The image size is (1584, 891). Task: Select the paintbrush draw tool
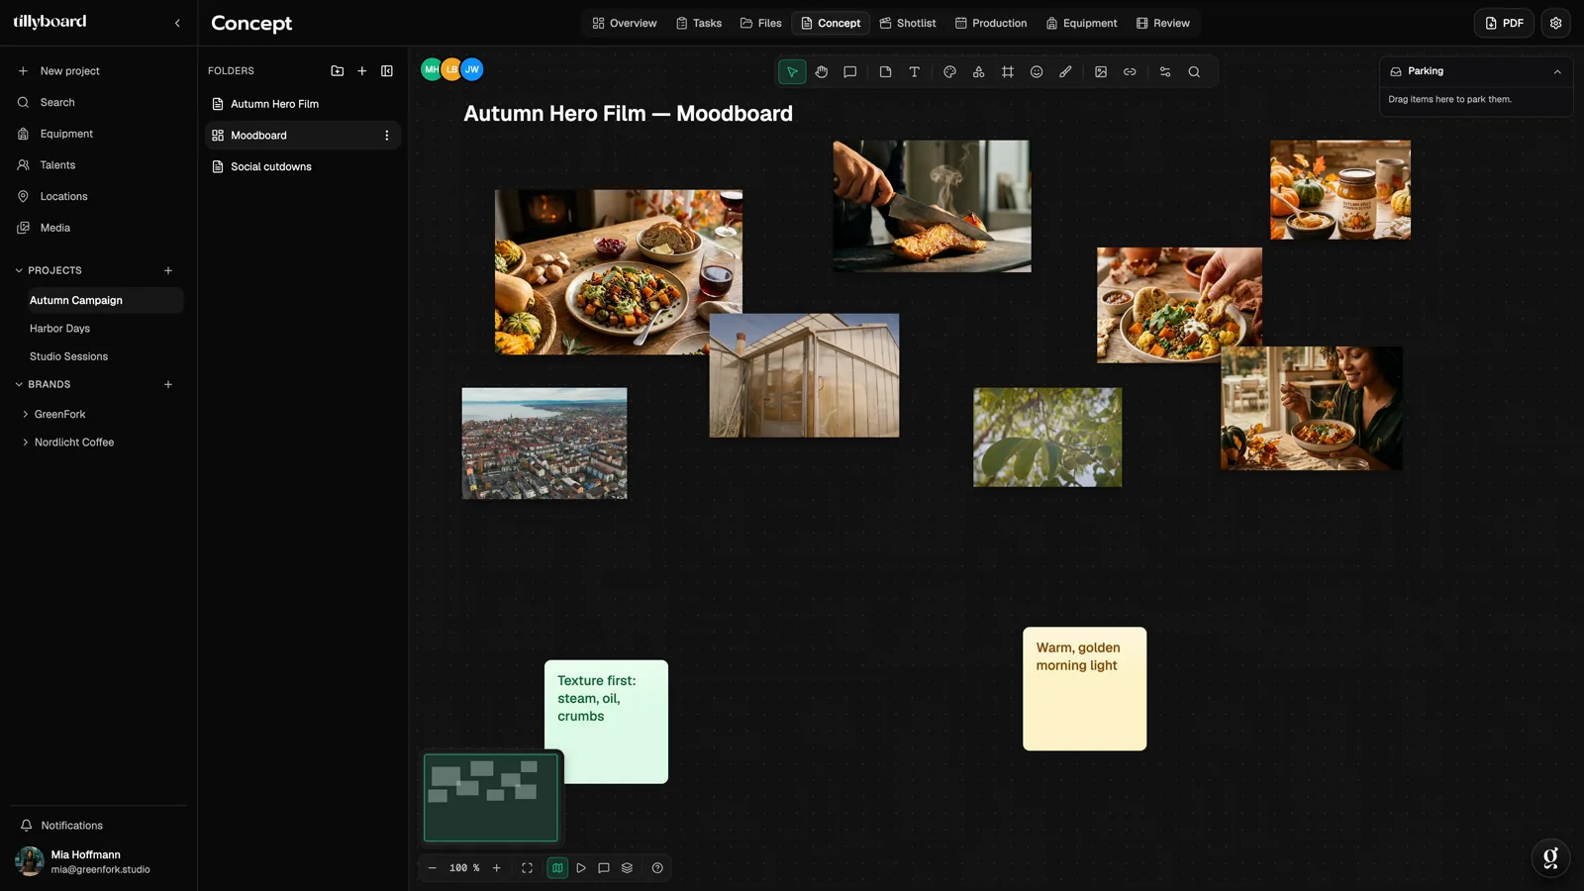click(1065, 72)
